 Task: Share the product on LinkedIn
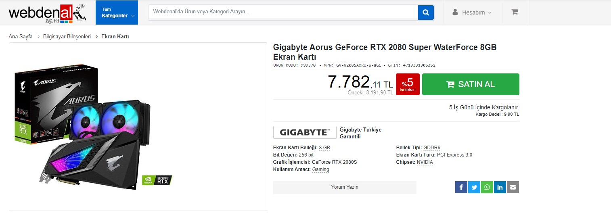(500, 187)
